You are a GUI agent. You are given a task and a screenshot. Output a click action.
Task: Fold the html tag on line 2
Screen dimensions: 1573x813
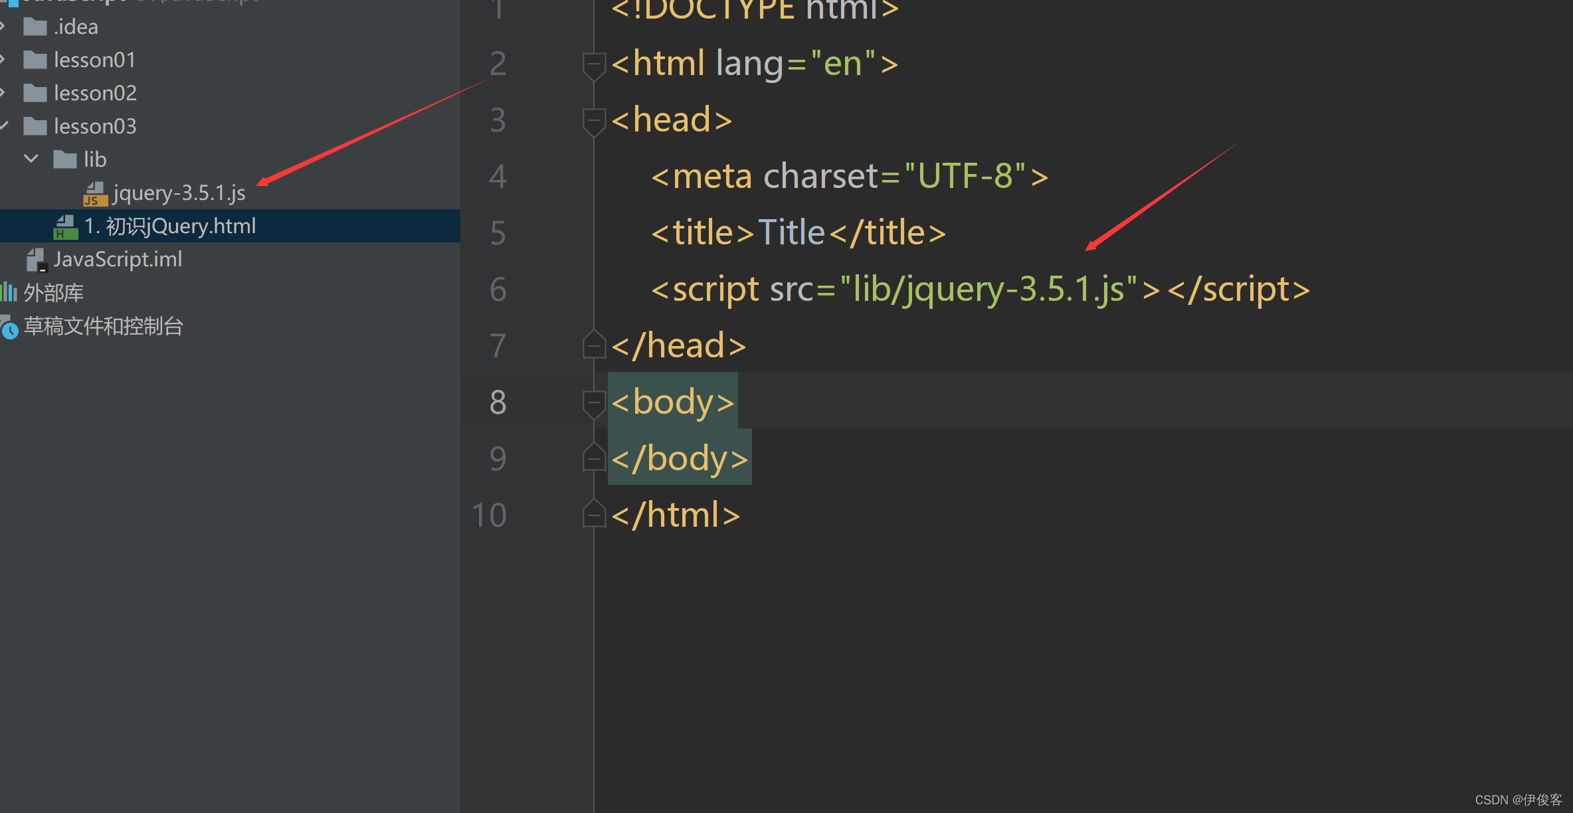coord(594,66)
